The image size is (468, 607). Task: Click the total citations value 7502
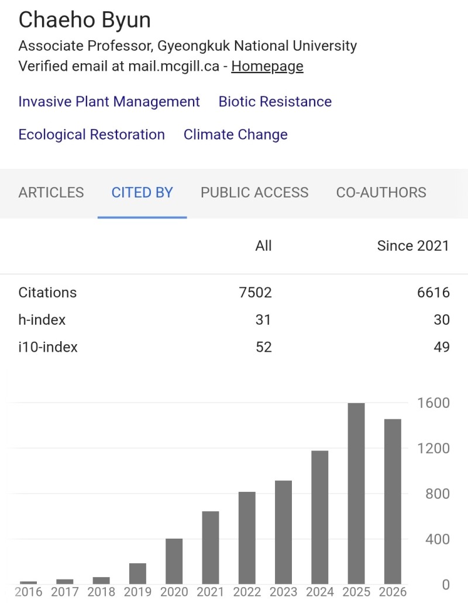[x=255, y=292]
